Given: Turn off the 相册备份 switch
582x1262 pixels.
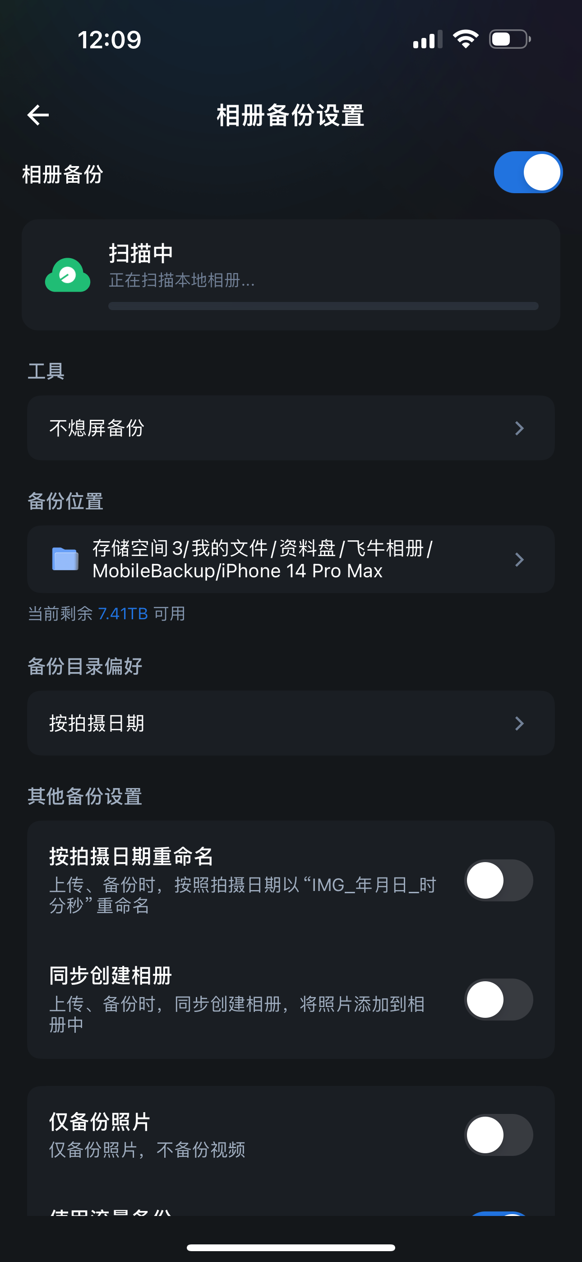Looking at the screenshot, I should [527, 172].
